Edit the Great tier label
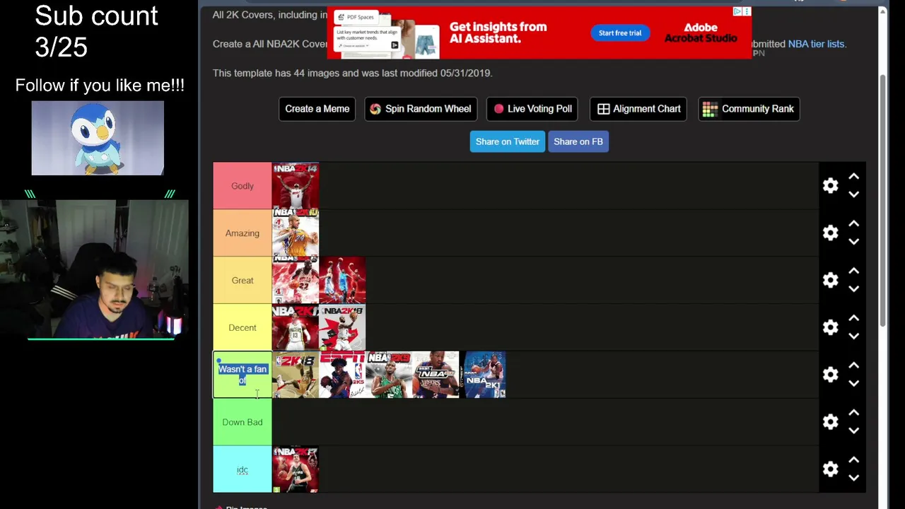The width and height of the screenshot is (905, 509). click(243, 281)
